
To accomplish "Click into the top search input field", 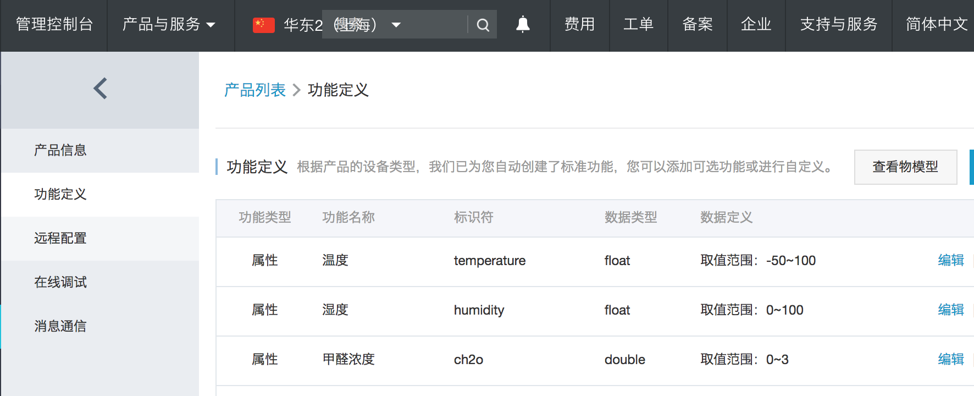I will [x=395, y=24].
